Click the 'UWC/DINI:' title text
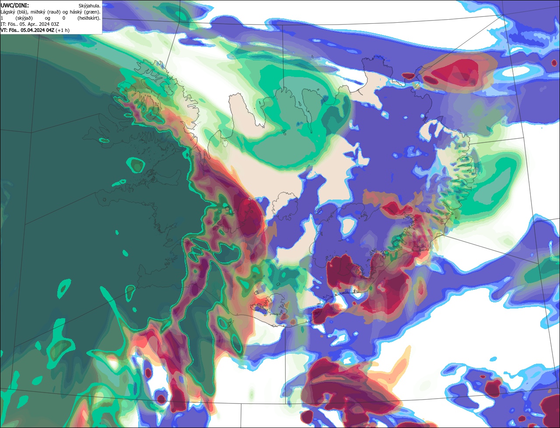 tap(15, 6)
